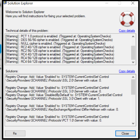Select the PCT 1.0 protocol warning line
Viewport: 140px width, 140px height.
(58, 36)
